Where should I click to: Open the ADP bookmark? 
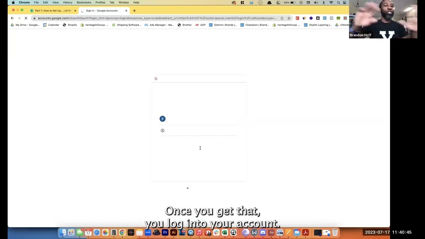[200, 25]
